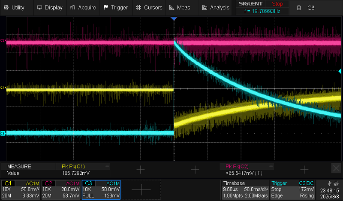
Task: Open the Display menu
Action: coord(50,7)
